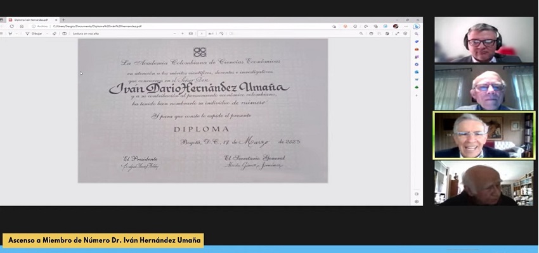Open the tools briefcase in Edge sidebar

tap(416, 49)
